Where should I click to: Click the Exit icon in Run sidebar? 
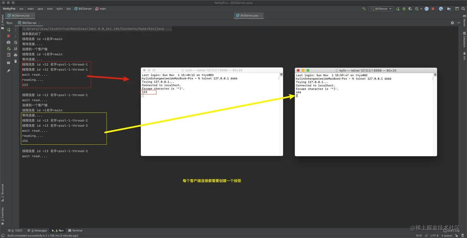click(x=8, y=55)
